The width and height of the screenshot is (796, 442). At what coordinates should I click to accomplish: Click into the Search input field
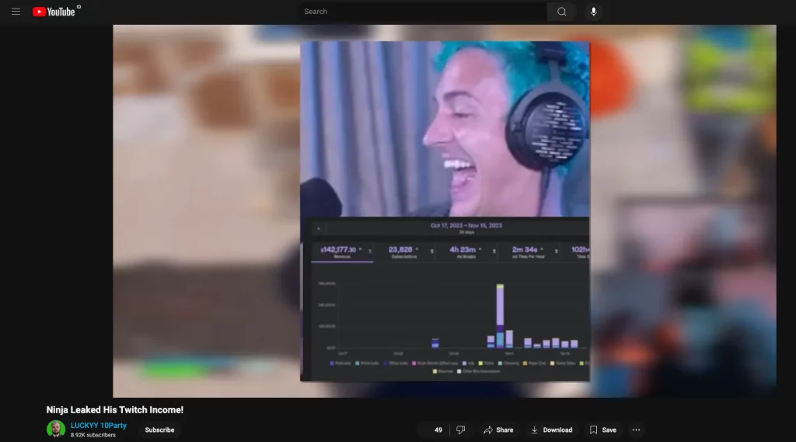tap(422, 11)
